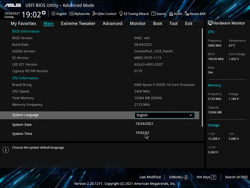Open AURA lighting icon
Screen dimensions: 250x188
click(x=171, y=14)
